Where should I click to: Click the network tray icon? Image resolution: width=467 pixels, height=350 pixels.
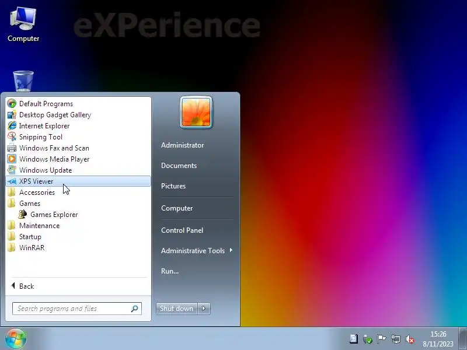click(x=396, y=339)
